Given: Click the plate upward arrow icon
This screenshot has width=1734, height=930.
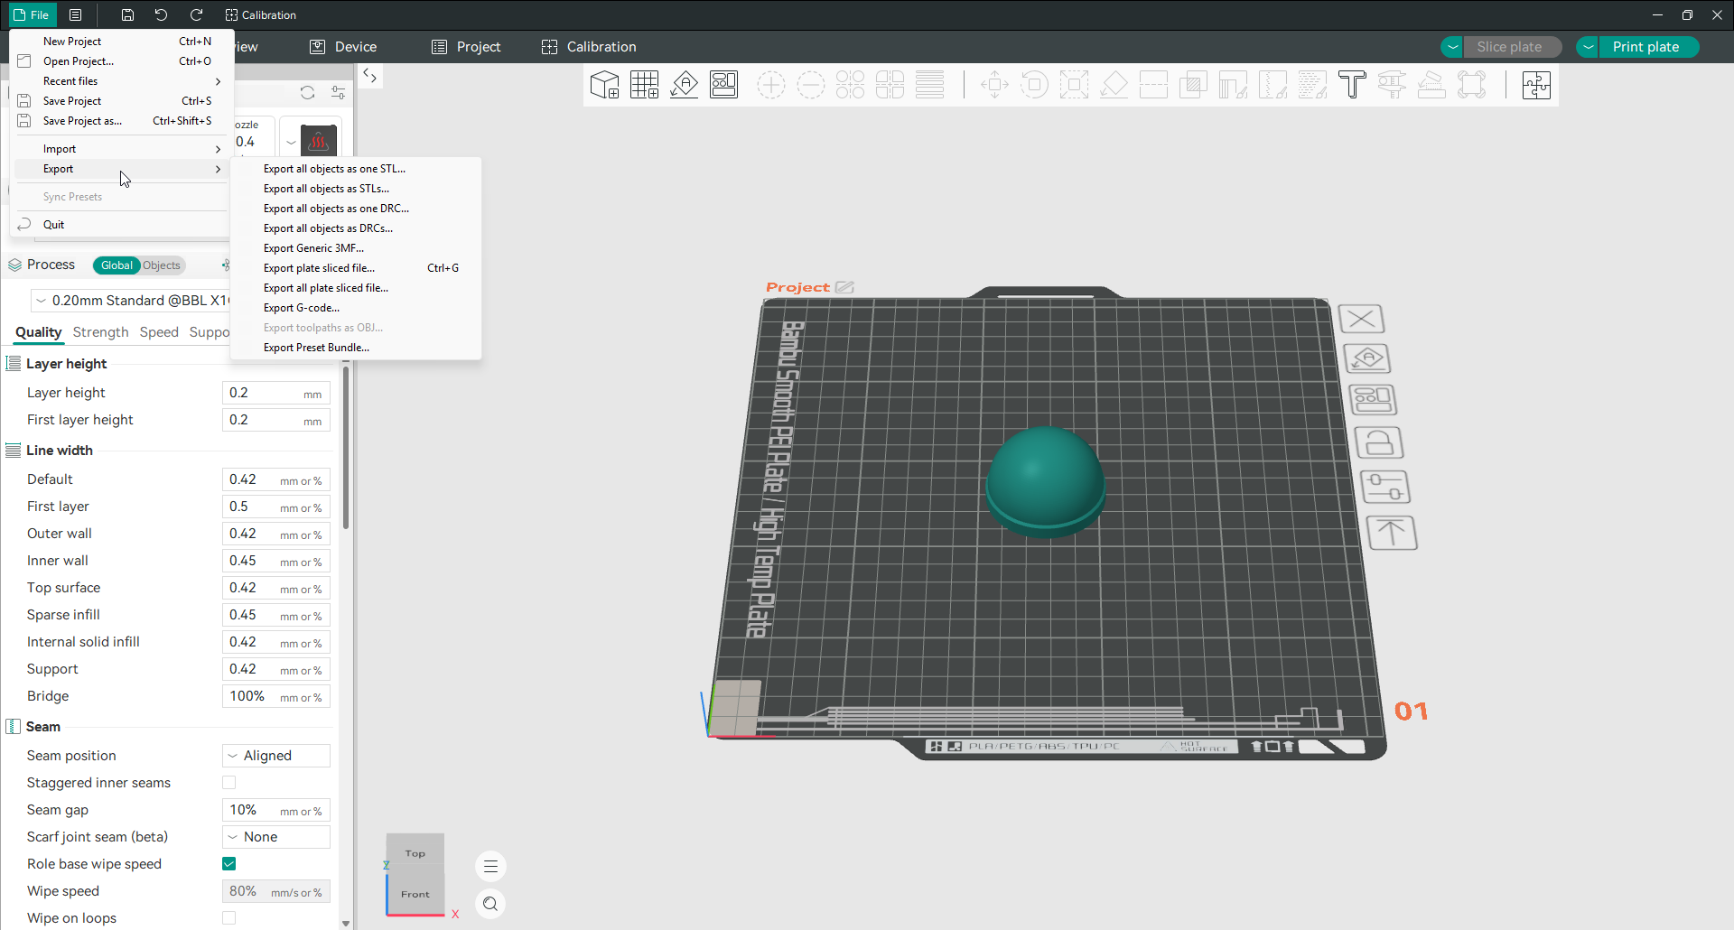Looking at the screenshot, I should [1392, 533].
